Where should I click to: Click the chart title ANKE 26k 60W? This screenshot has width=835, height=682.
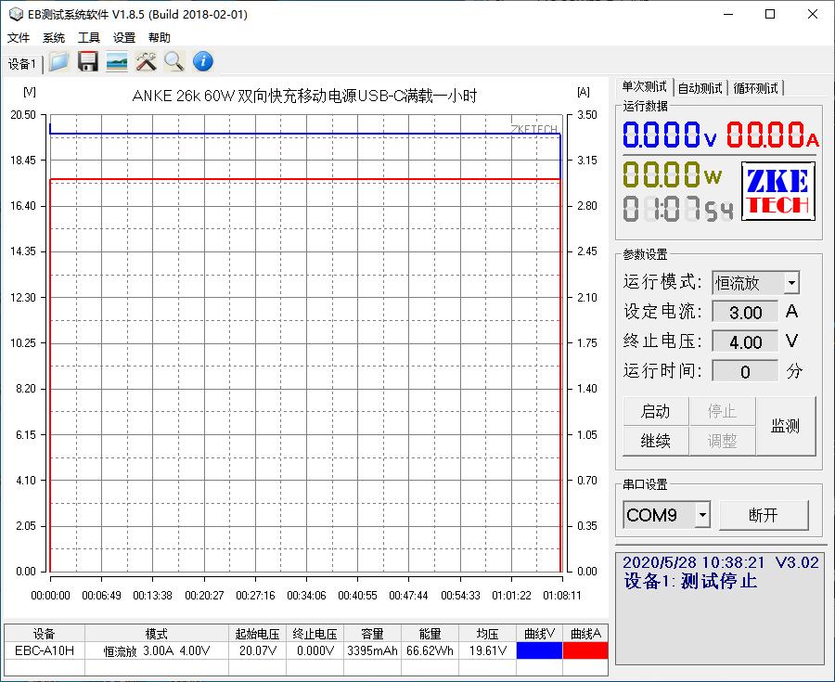304,96
